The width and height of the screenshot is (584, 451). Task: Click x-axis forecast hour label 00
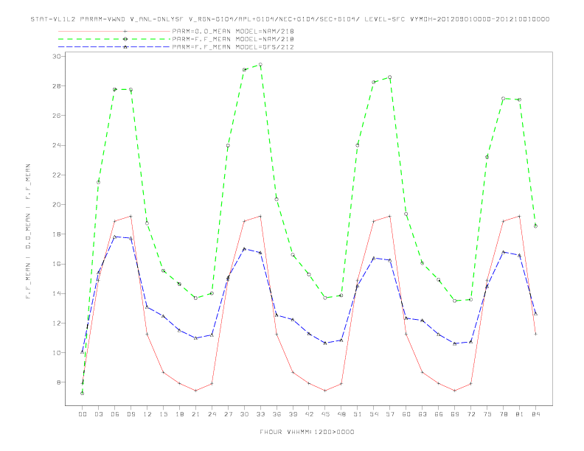click(x=83, y=414)
